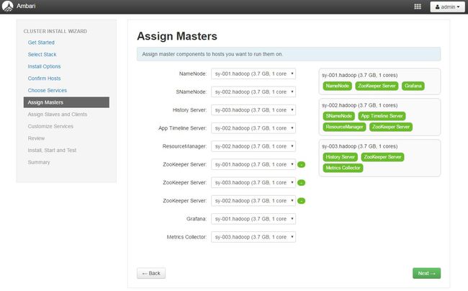Image resolution: width=468 pixels, height=291 pixels.
Task: Remove ZooKeeper Server on sy-003.hadoop
Action: 302,183
